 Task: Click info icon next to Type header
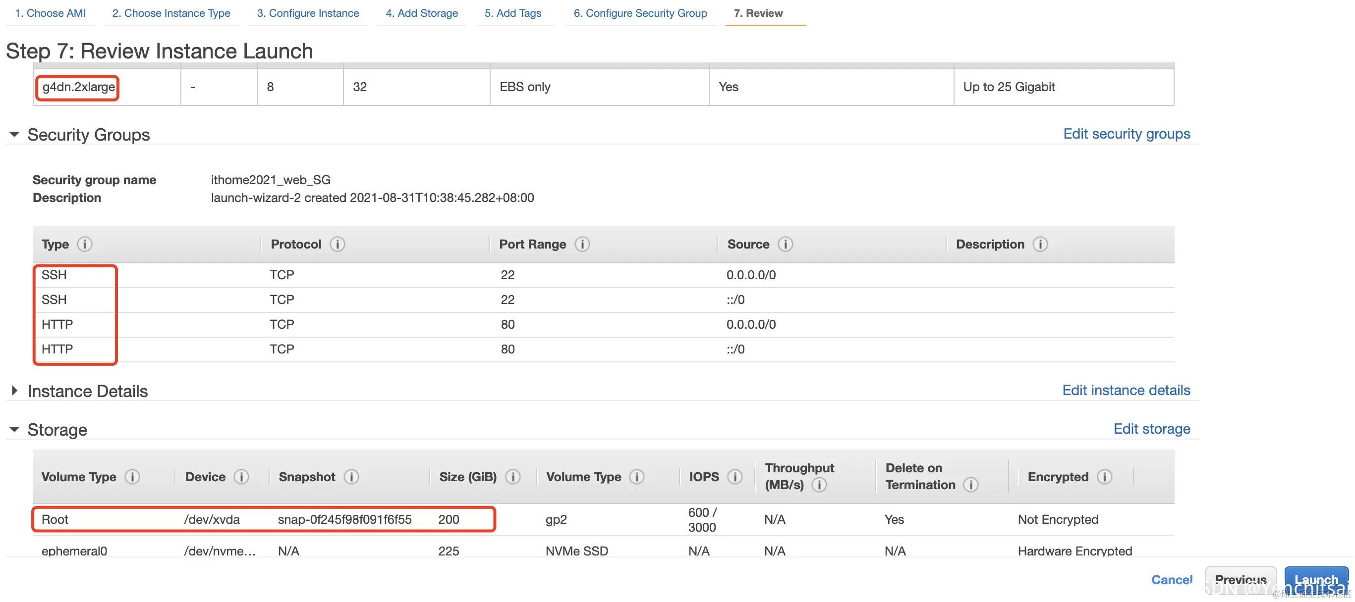85,244
